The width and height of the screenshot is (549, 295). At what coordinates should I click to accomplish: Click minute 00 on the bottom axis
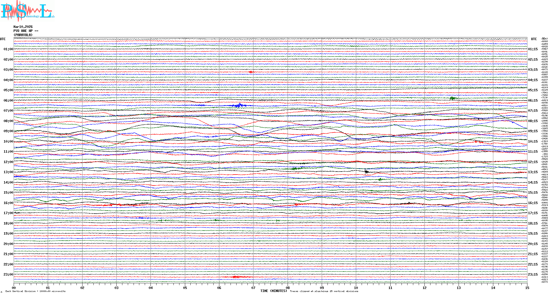click(14, 288)
